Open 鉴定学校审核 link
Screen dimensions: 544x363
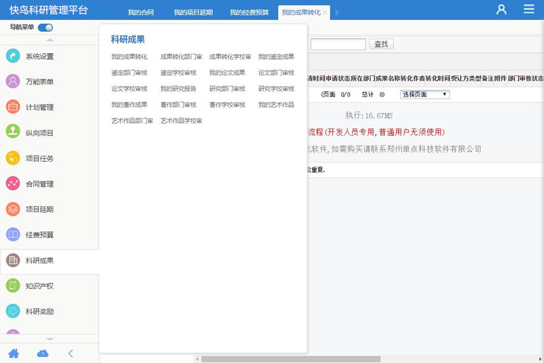click(x=178, y=73)
